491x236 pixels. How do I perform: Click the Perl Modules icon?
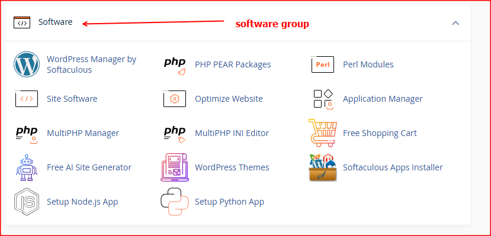[323, 64]
